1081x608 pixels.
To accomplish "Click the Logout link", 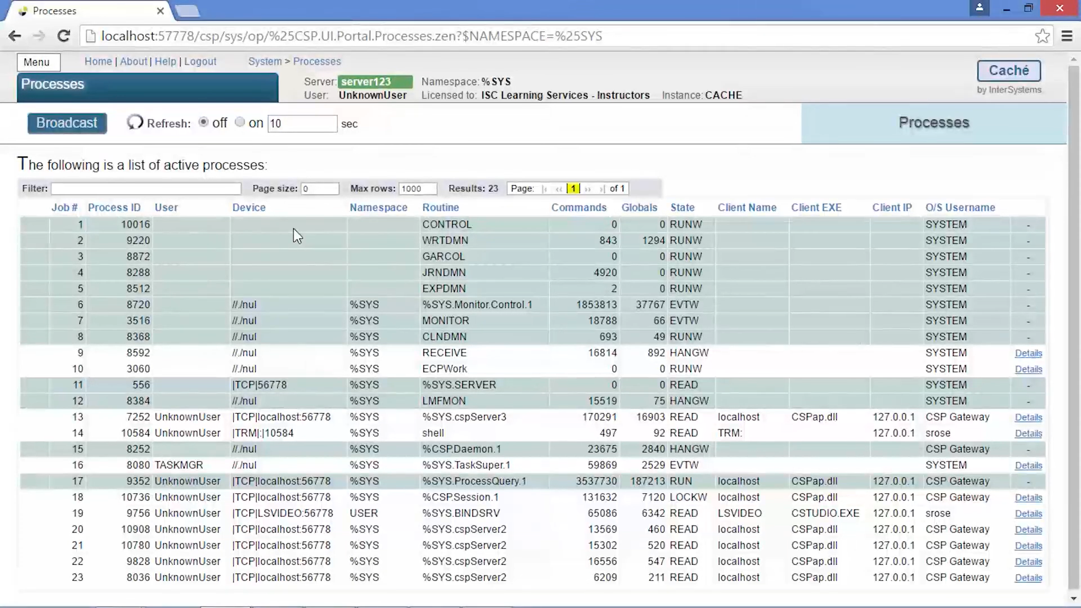I will coord(200,61).
